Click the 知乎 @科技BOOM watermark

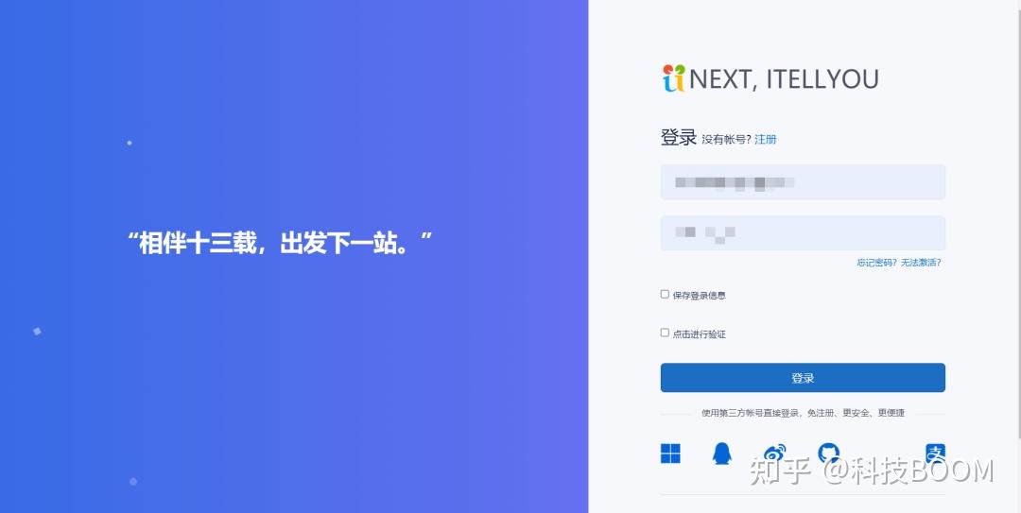coord(872,470)
